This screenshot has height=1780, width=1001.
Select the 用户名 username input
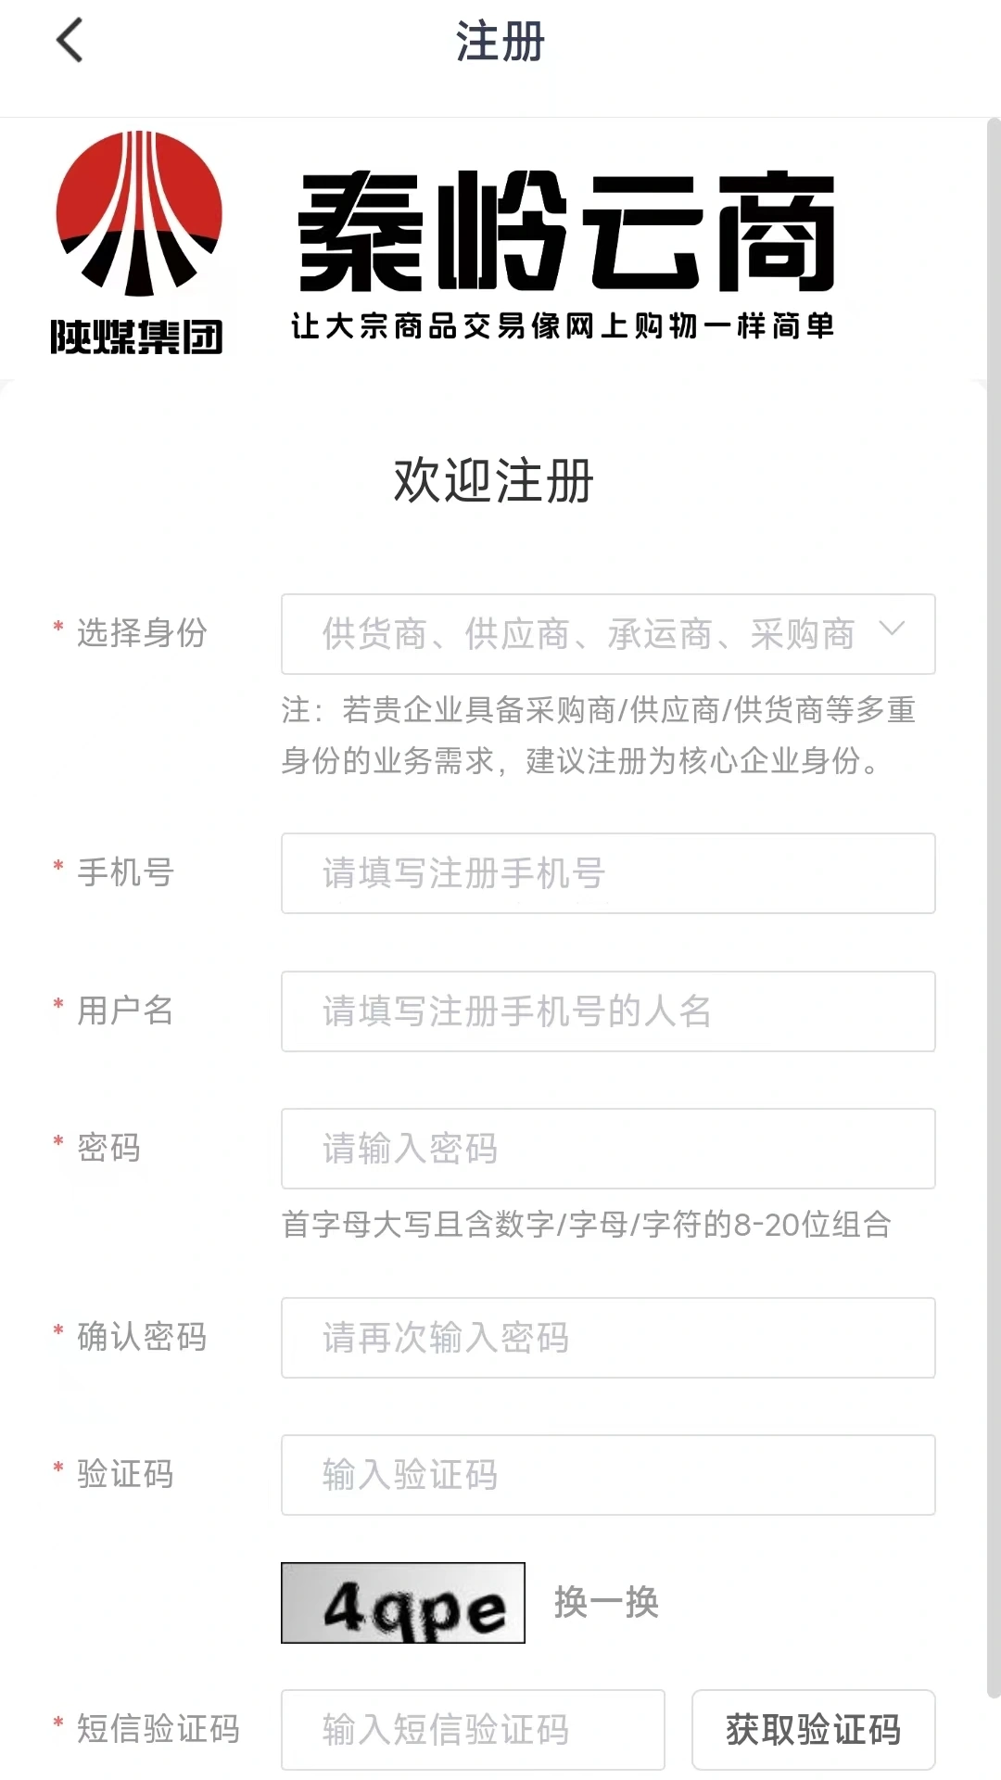point(608,1011)
